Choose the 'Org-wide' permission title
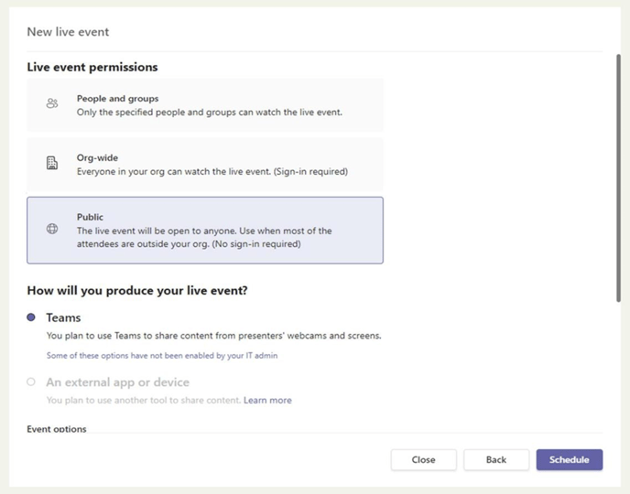This screenshot has height=494, width=630. click(97, 157)
